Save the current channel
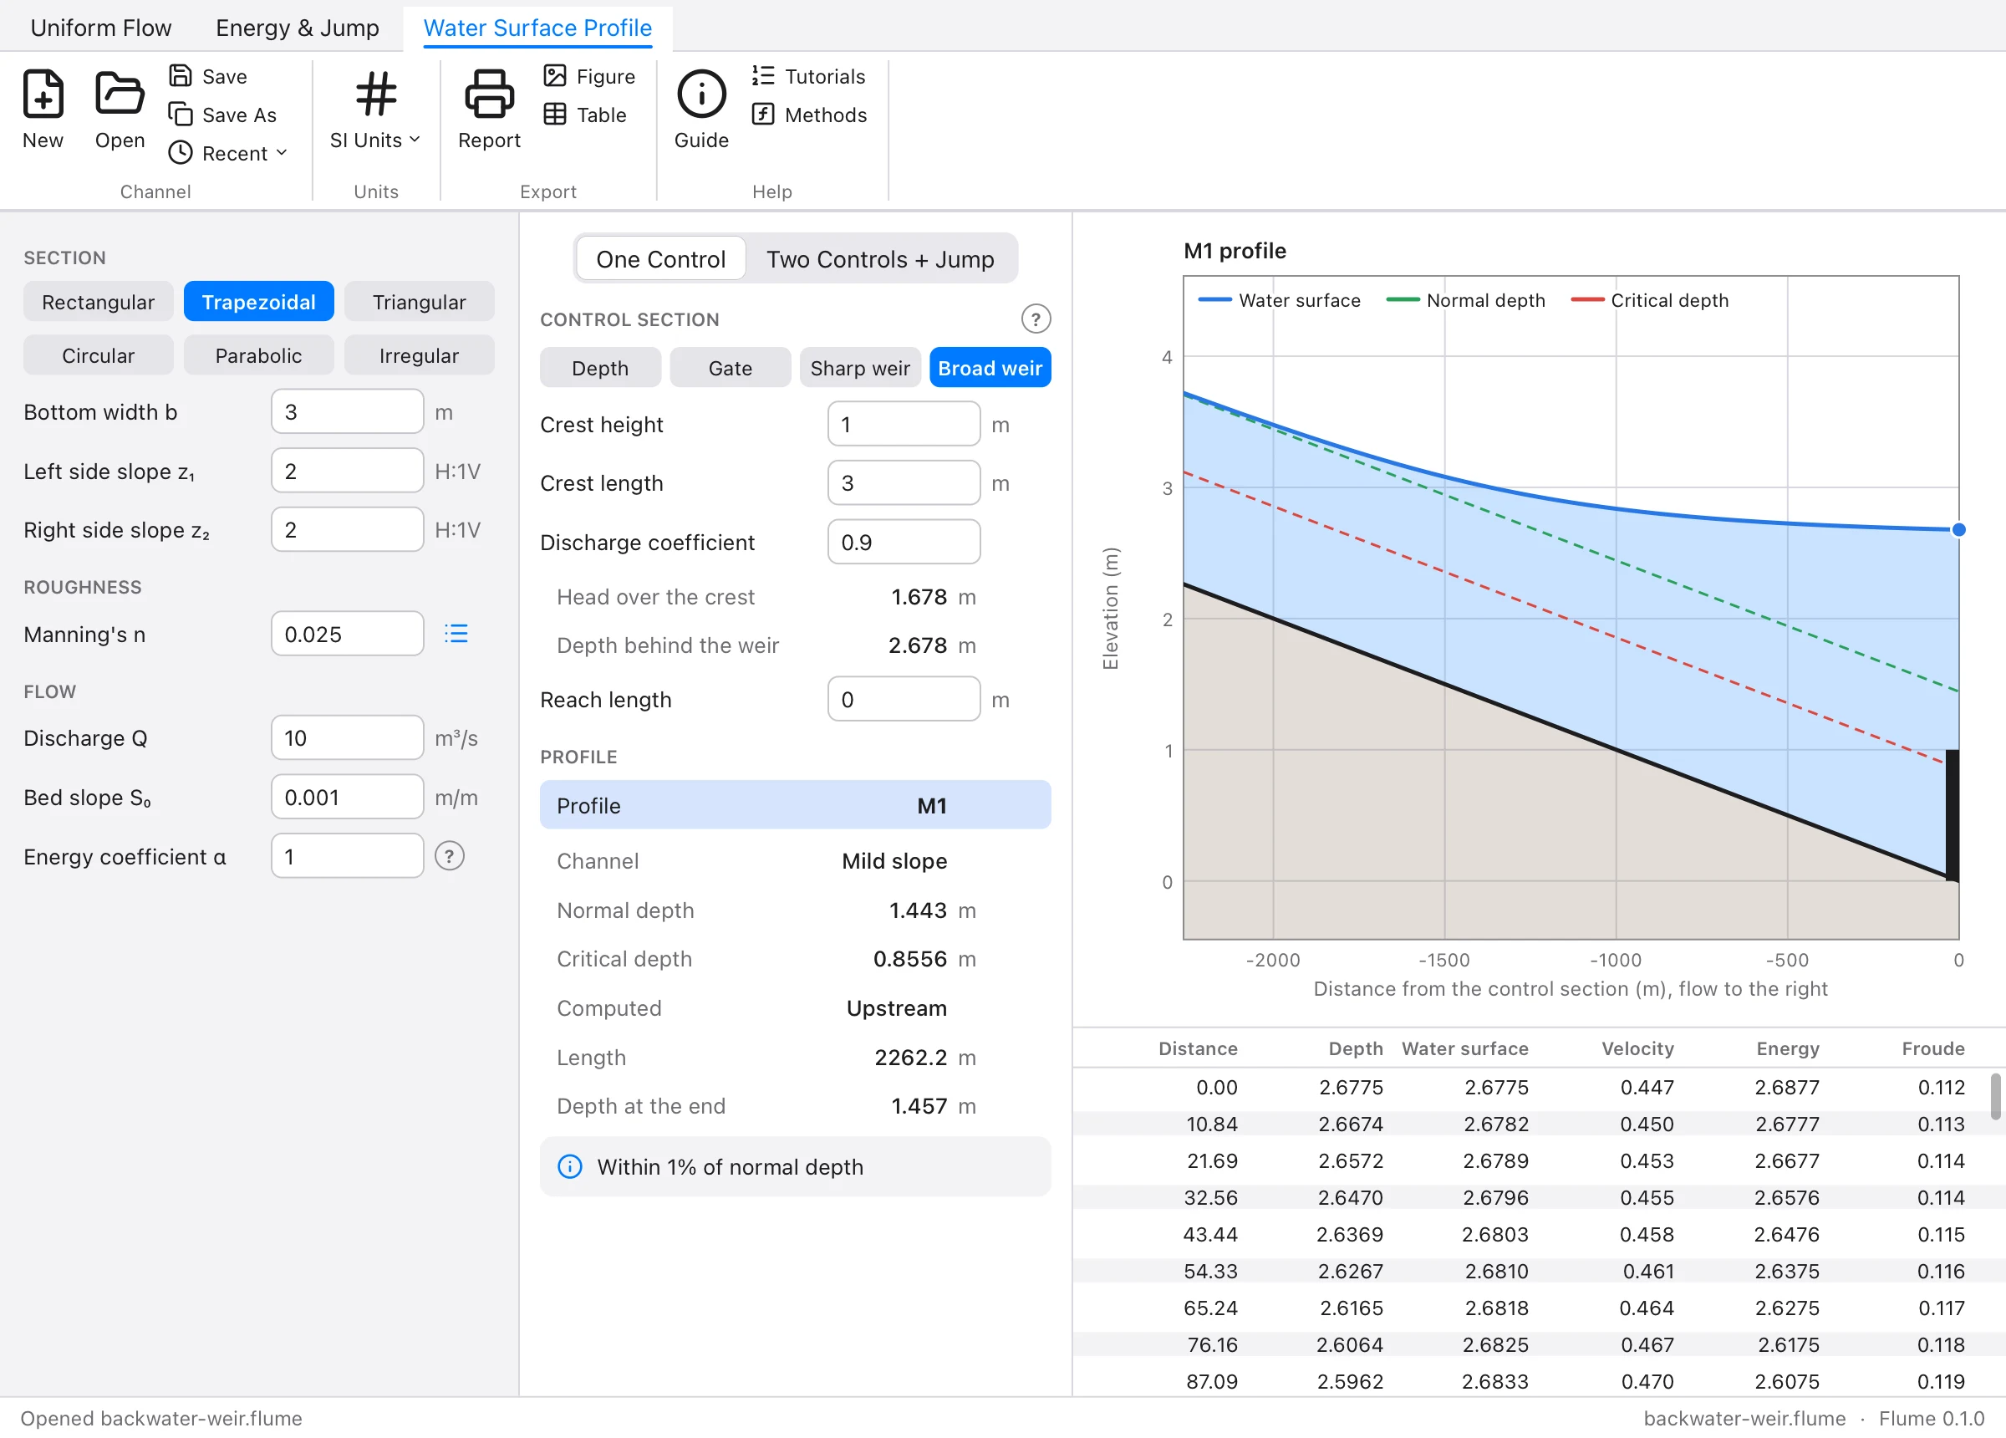2006x1438 pixels. [x=208, y=76]
